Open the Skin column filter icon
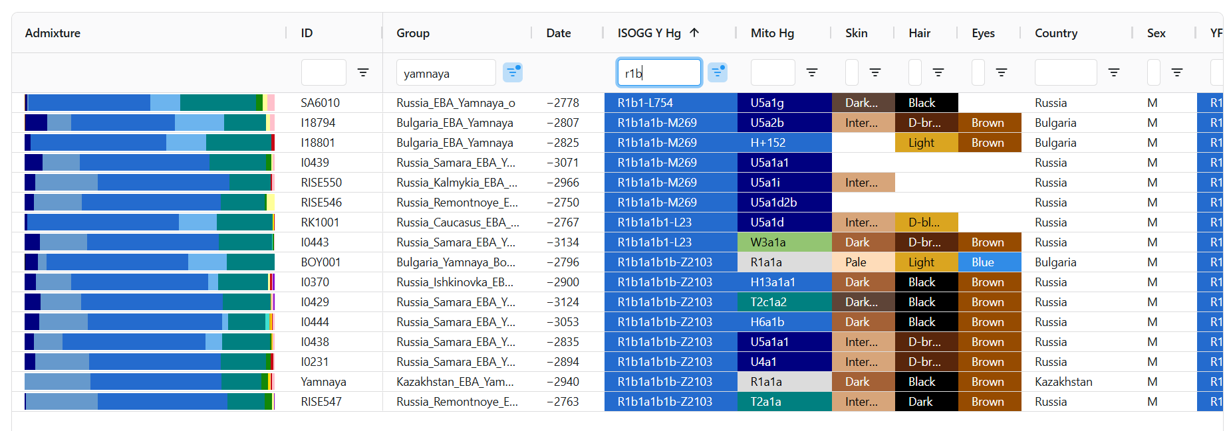This screenshot has width=1225, height=431. [875, 72]
